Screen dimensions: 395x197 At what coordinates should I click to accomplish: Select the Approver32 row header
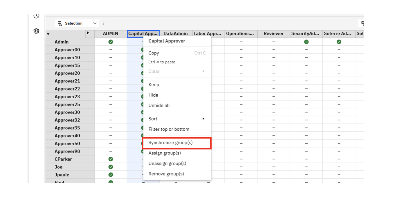pyautogui.click(x=70, y=120)
